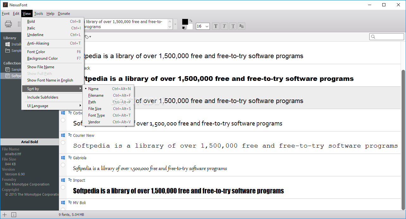Screen dimensions: 406x219
Task: Click the Sample collection icon
Action: 8,70
